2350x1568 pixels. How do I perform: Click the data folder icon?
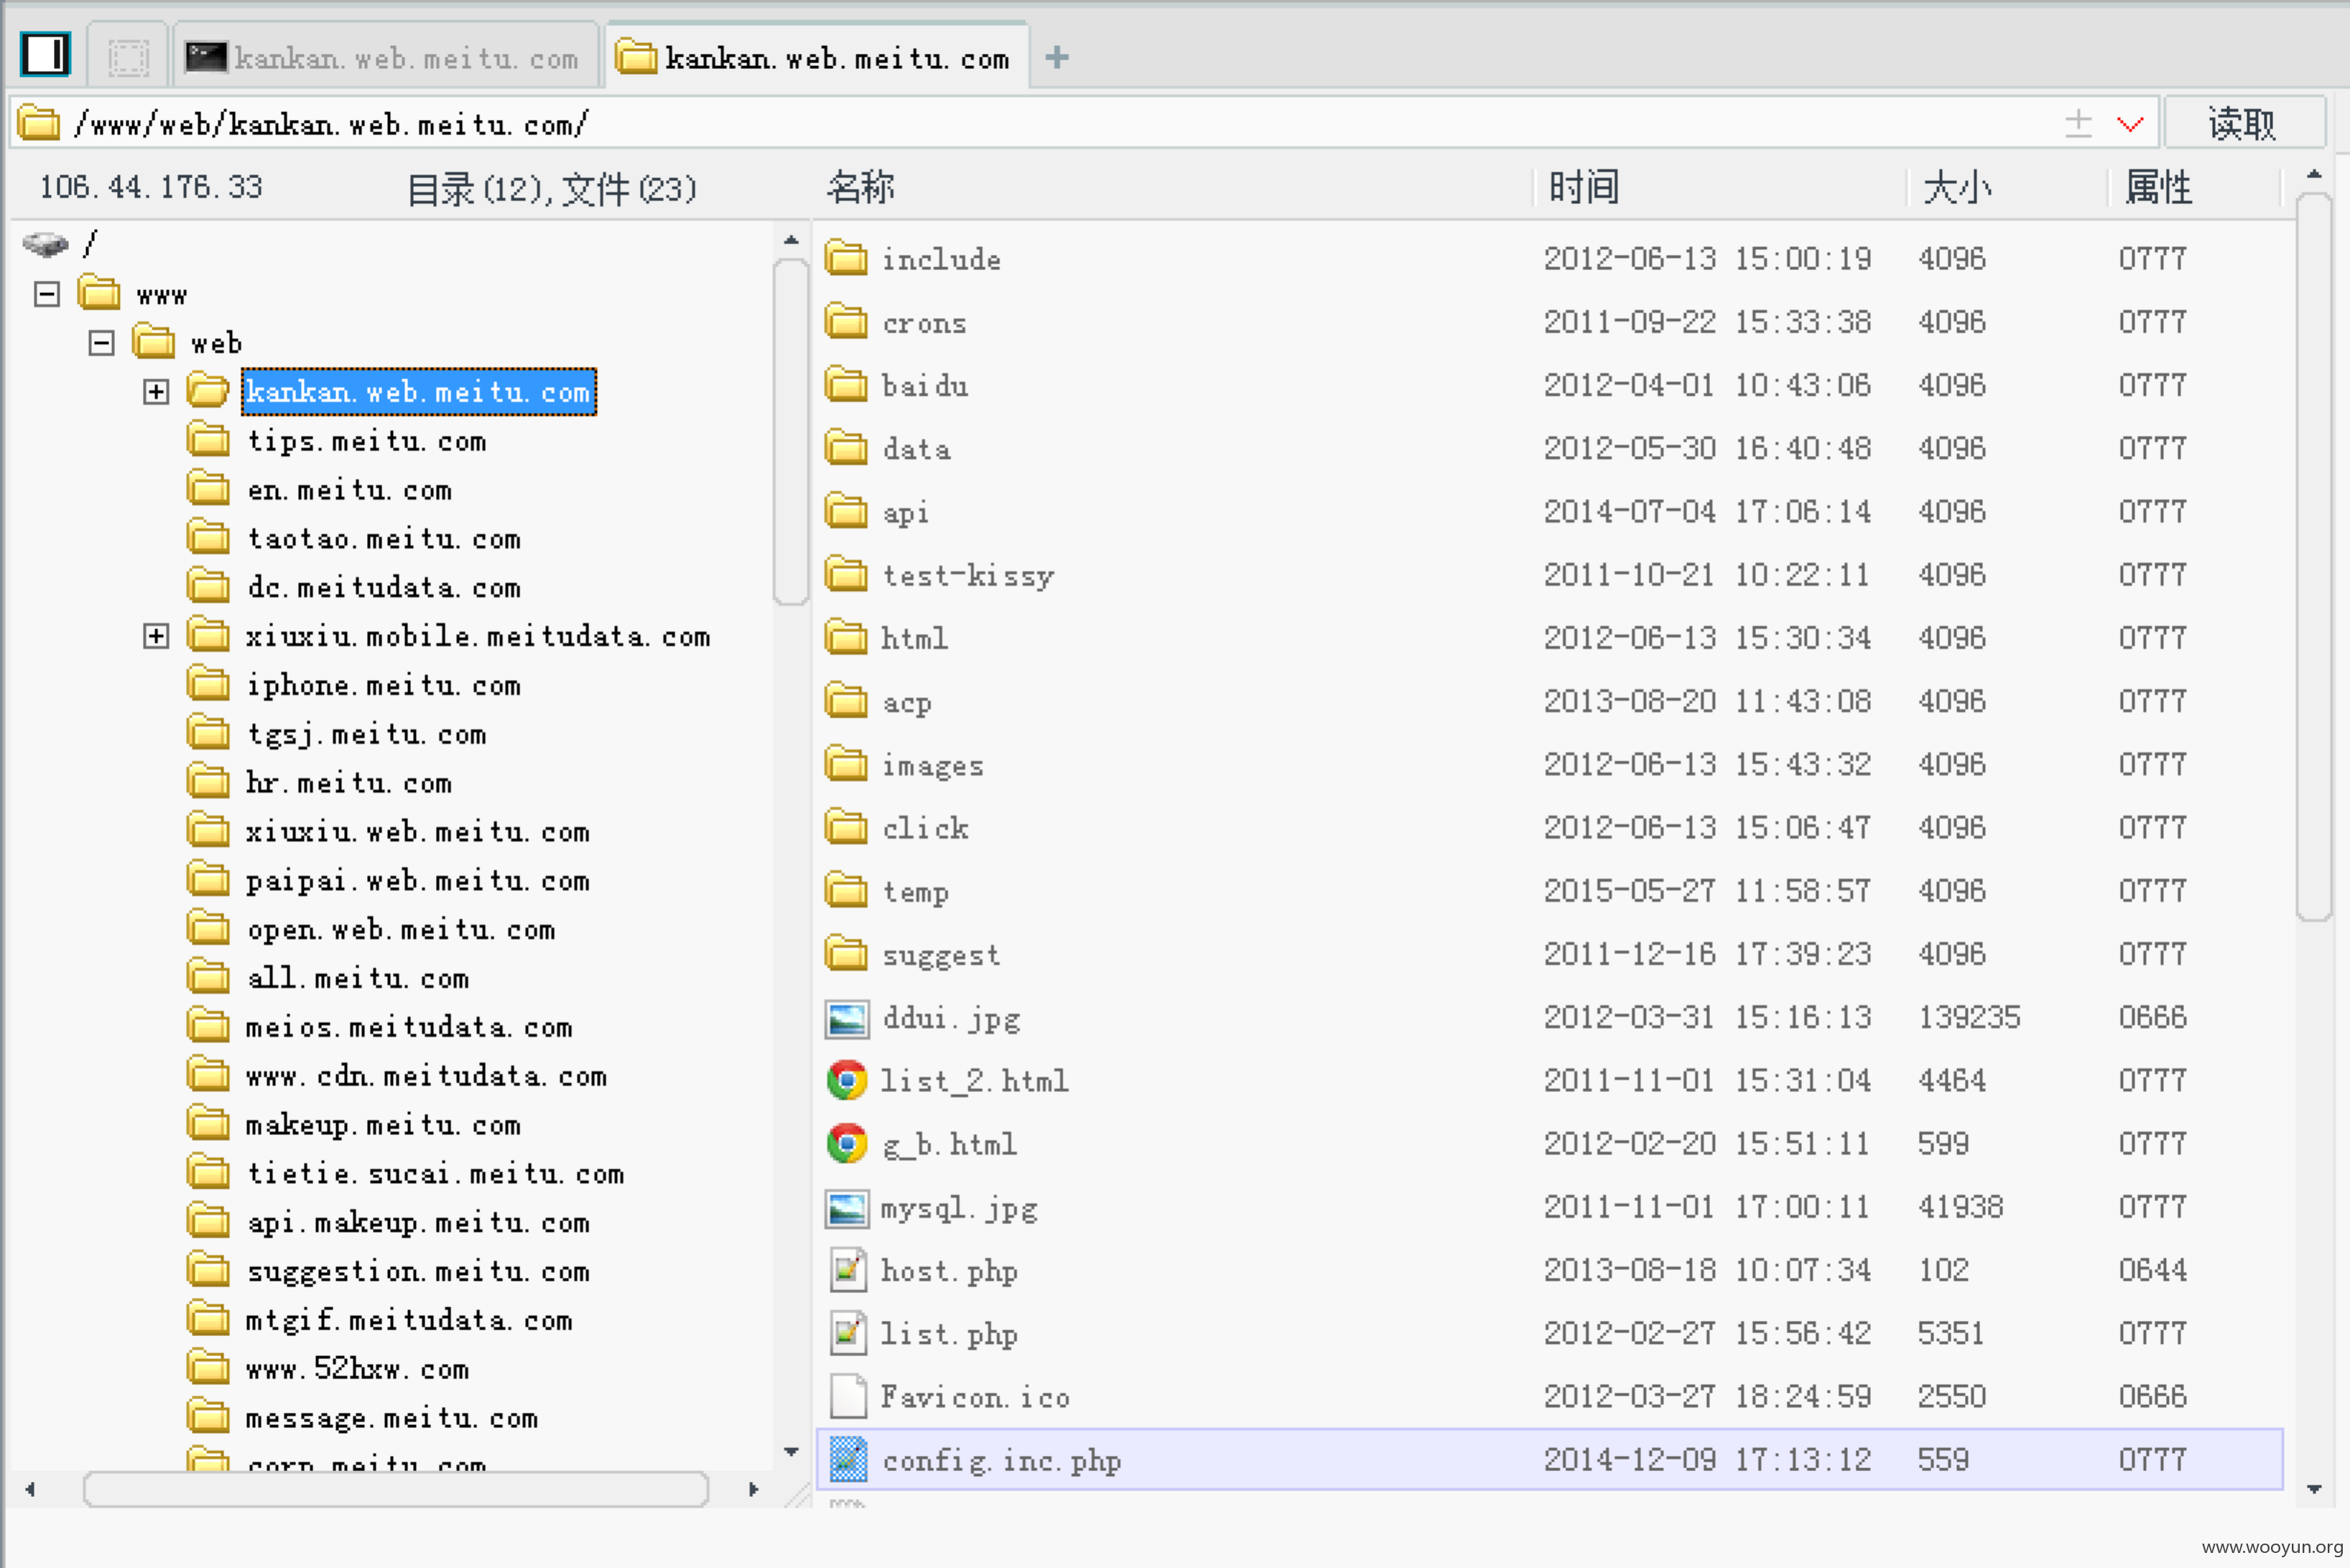coord(846,448)
